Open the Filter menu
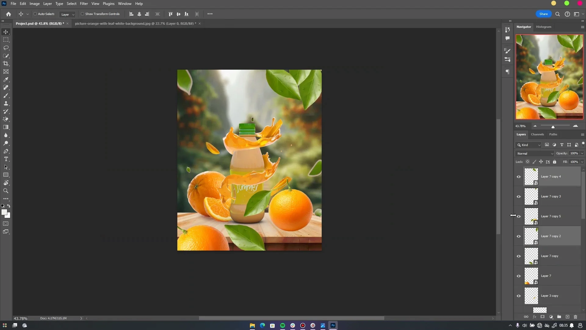 (84, 4)
